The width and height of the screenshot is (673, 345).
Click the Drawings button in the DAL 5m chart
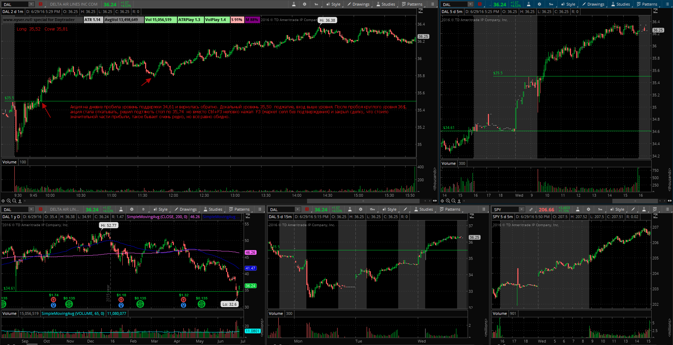593,4
